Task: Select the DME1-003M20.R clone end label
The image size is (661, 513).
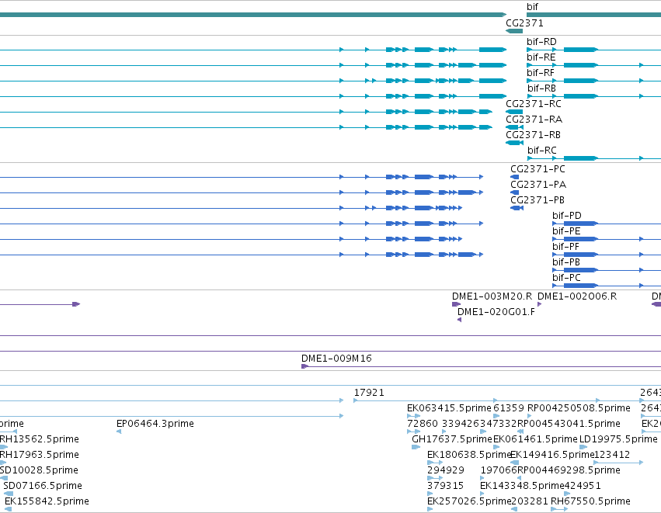Action: click(492, 296)
